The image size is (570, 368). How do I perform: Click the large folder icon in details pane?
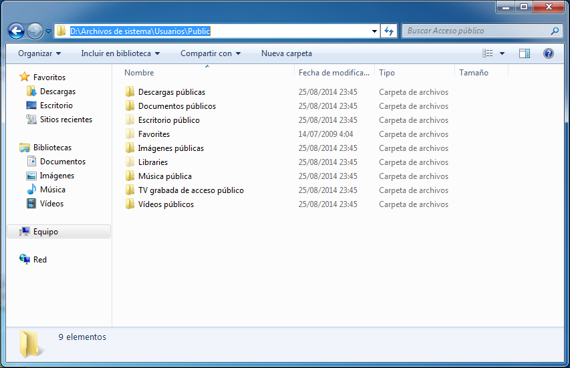click(31, 343)
